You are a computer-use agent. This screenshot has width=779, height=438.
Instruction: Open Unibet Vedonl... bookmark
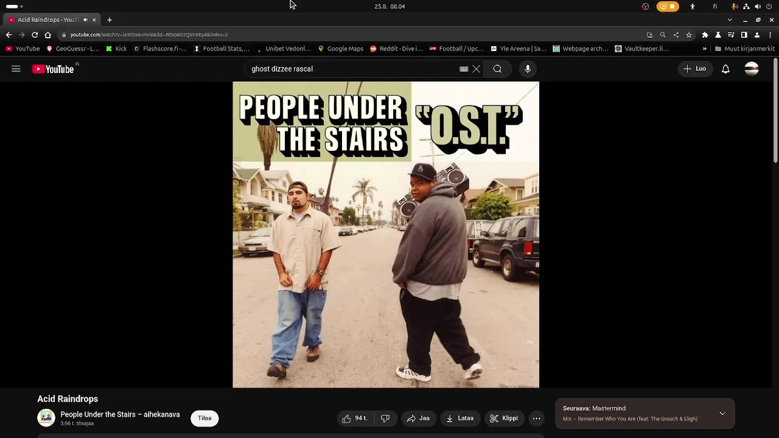click(x=283, y=49)
